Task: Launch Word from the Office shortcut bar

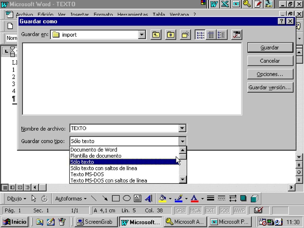Action: (x=214, y=4)
